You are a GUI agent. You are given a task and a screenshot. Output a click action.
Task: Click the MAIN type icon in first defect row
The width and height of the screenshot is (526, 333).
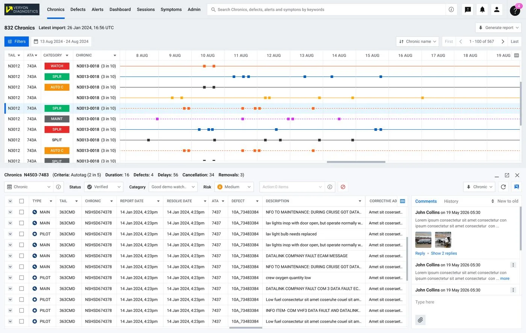[x=35, y=212]
